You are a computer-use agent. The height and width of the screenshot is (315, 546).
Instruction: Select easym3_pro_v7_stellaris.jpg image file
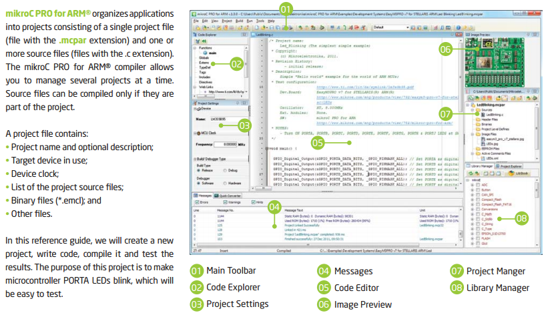[x=503, y=139]
